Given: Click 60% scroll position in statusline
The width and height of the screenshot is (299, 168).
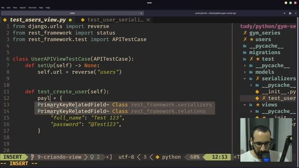Looking at the screenshot, I should pyautogui.click(x=195, y=157).
